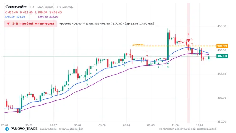236x133 pixels.
Task: Click the 'EMA 40 392.19' indicator label
Action: 48,17
